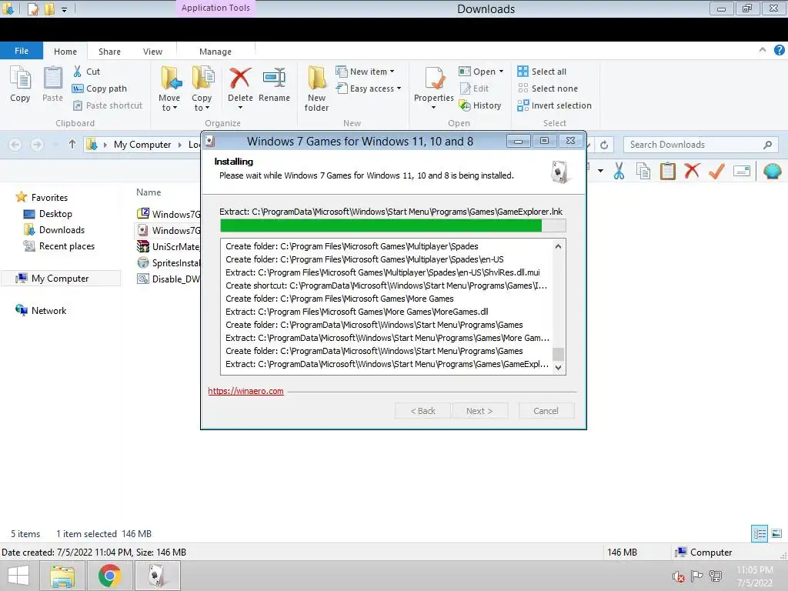Open Google Chrome from taskbar
The height and width of the screenshot is (591, 788).
pos(109,576)
